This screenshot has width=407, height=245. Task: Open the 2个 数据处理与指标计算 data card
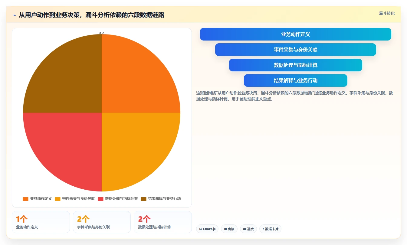(163, 222)
